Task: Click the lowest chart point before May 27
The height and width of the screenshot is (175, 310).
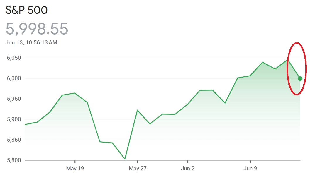Action: 125,159
